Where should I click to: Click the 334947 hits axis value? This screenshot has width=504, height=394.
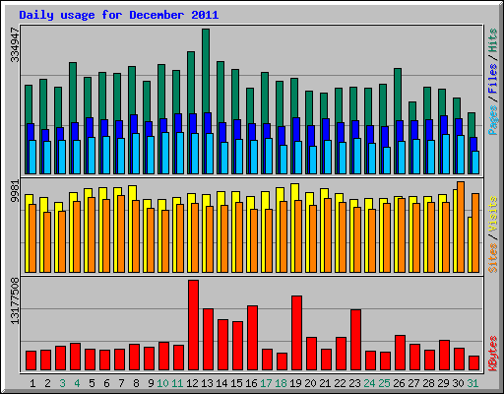click(15, 44)
